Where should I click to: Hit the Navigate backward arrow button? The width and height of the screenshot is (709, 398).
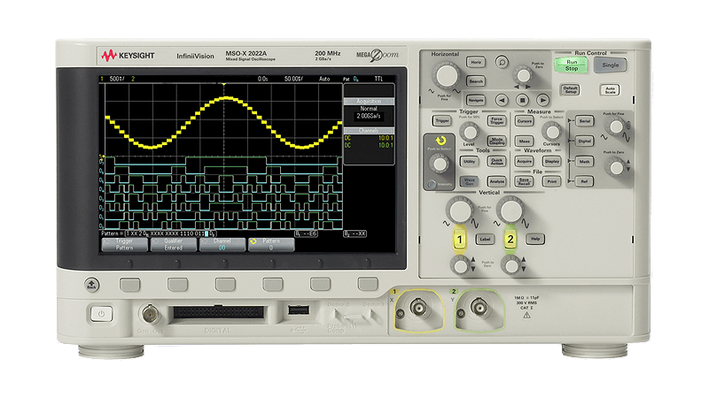pos(501,100)
